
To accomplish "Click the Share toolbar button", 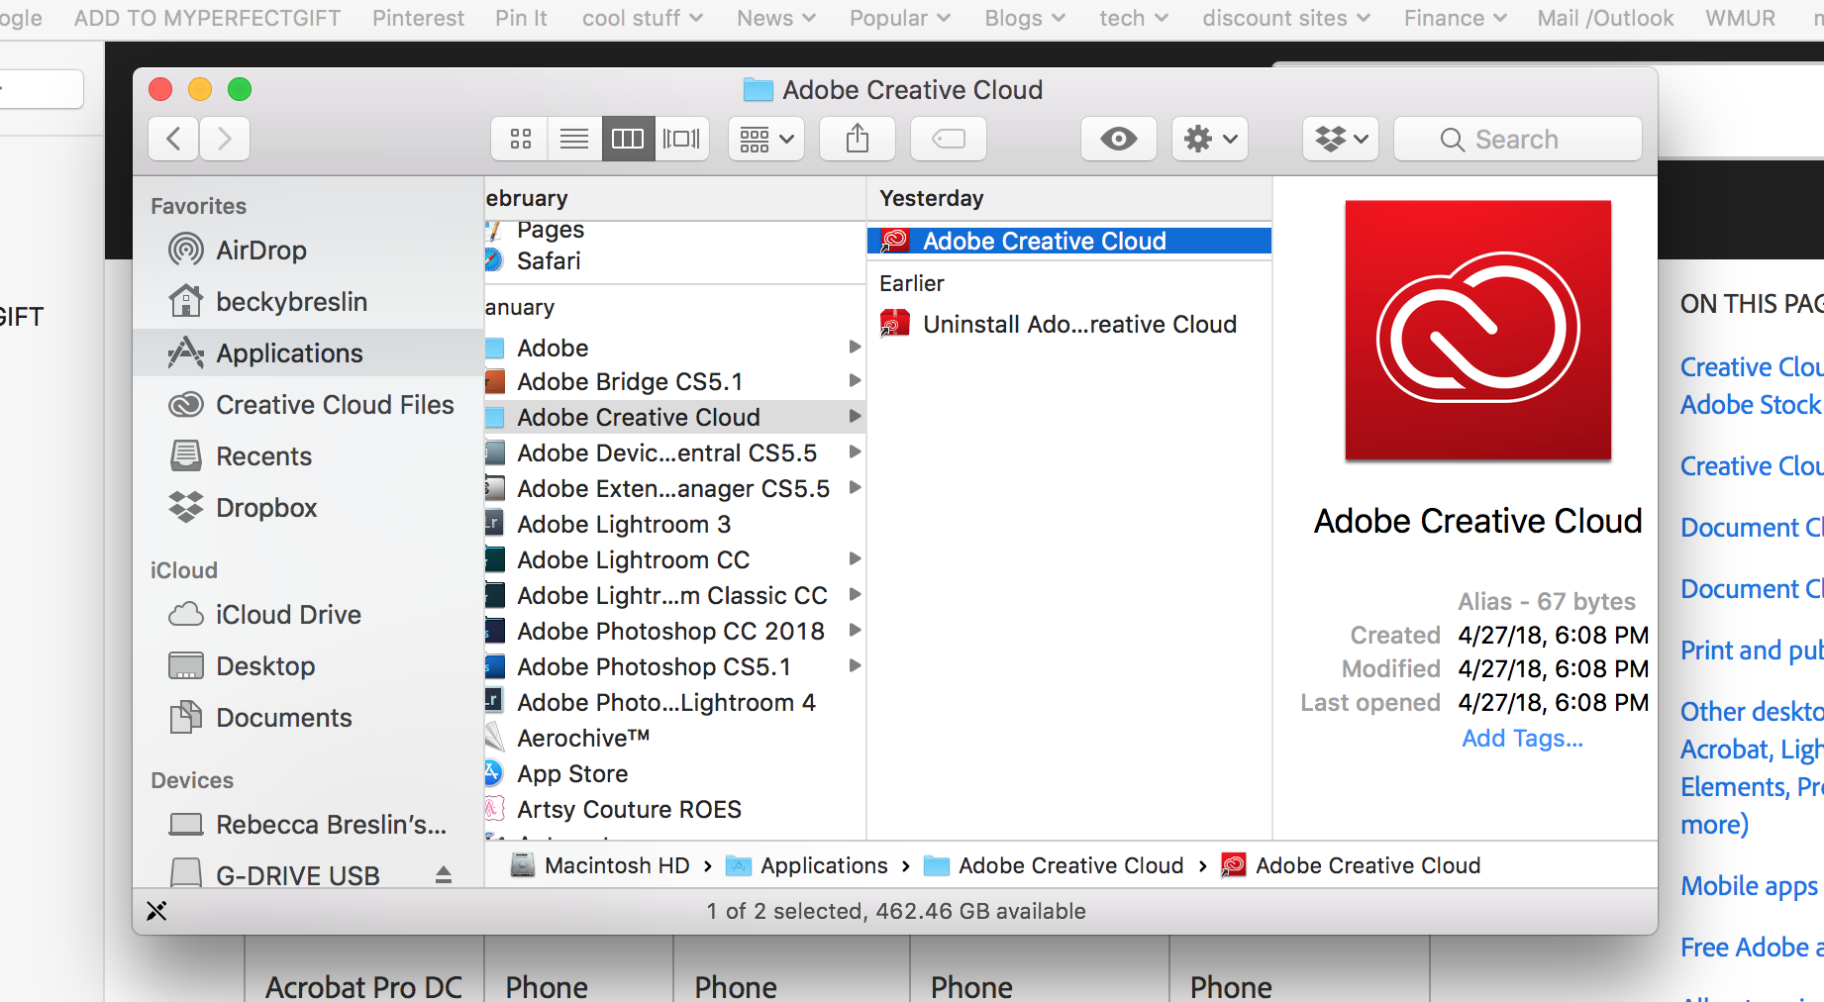I will click(x=858, y=139).
